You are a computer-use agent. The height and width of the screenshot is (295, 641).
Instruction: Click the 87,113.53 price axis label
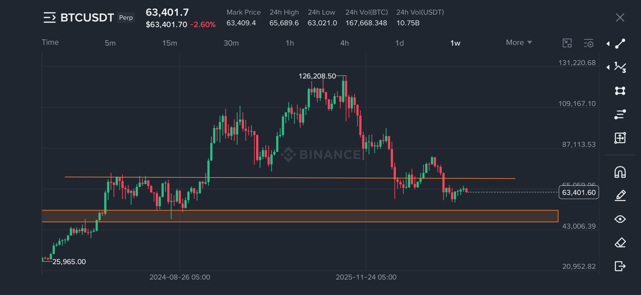pyautogui.click(x=579, y=144)
